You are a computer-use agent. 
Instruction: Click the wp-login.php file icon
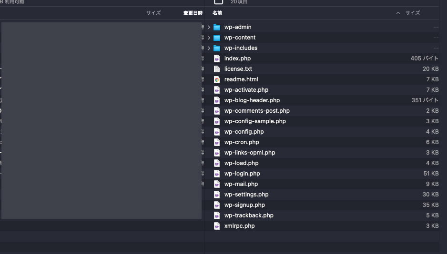(217, 174)
